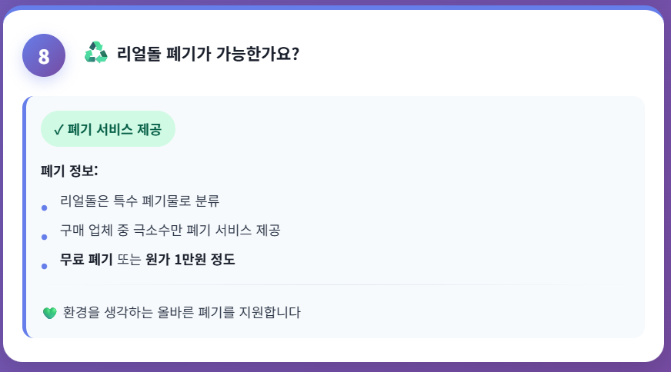This screenshot has height=372, width=671.
Task: Click the footer text 환경을 생각하는 올바른 폐기를 지원합니다
Action: [x=182, y=313]
